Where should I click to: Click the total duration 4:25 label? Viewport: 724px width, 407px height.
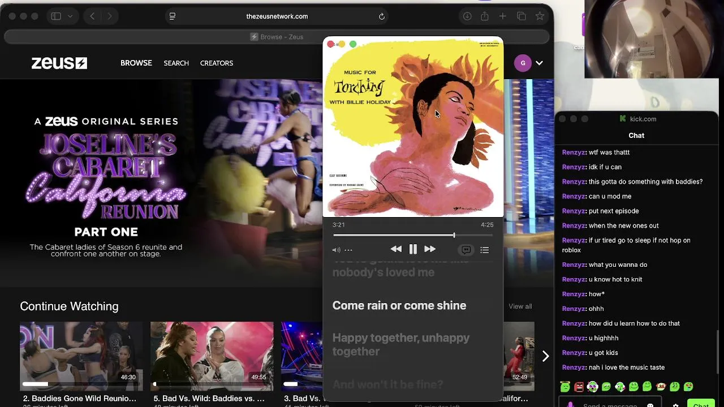487,225
